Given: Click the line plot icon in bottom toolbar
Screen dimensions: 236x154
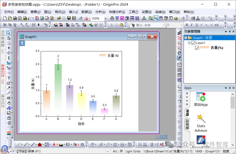Looking at the screenshot, I should [19, 145].
